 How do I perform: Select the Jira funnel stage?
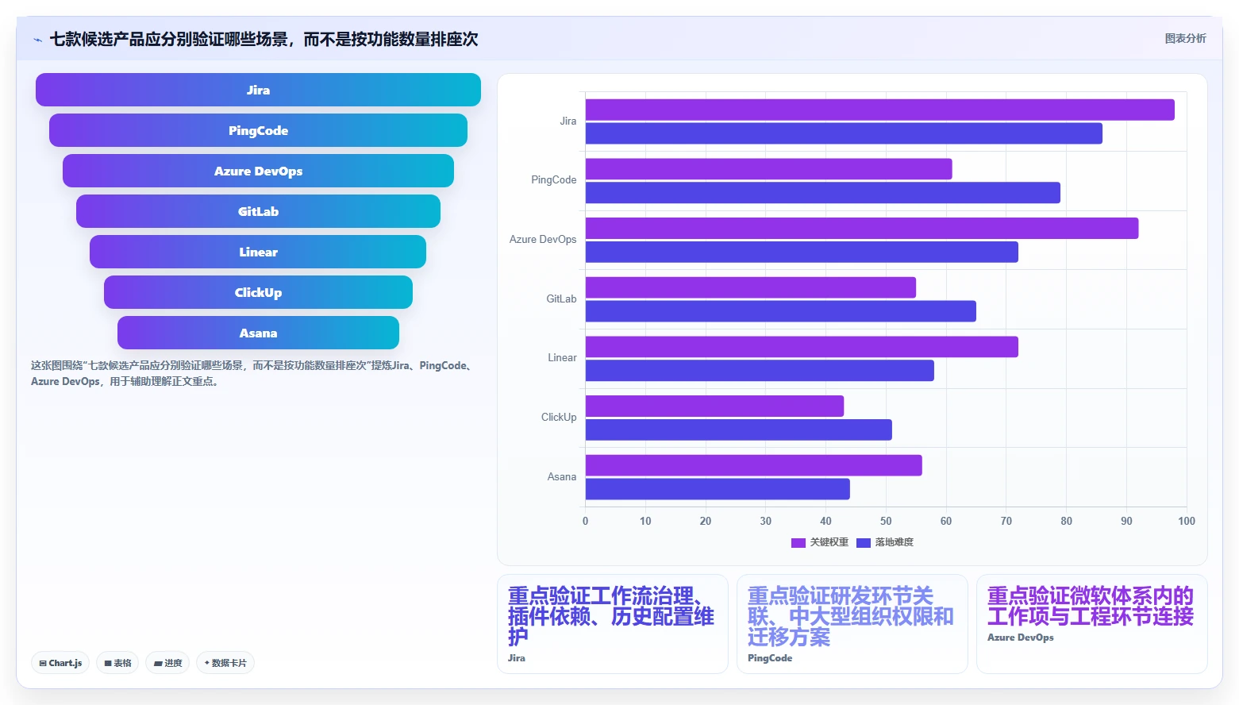point(258,90)
